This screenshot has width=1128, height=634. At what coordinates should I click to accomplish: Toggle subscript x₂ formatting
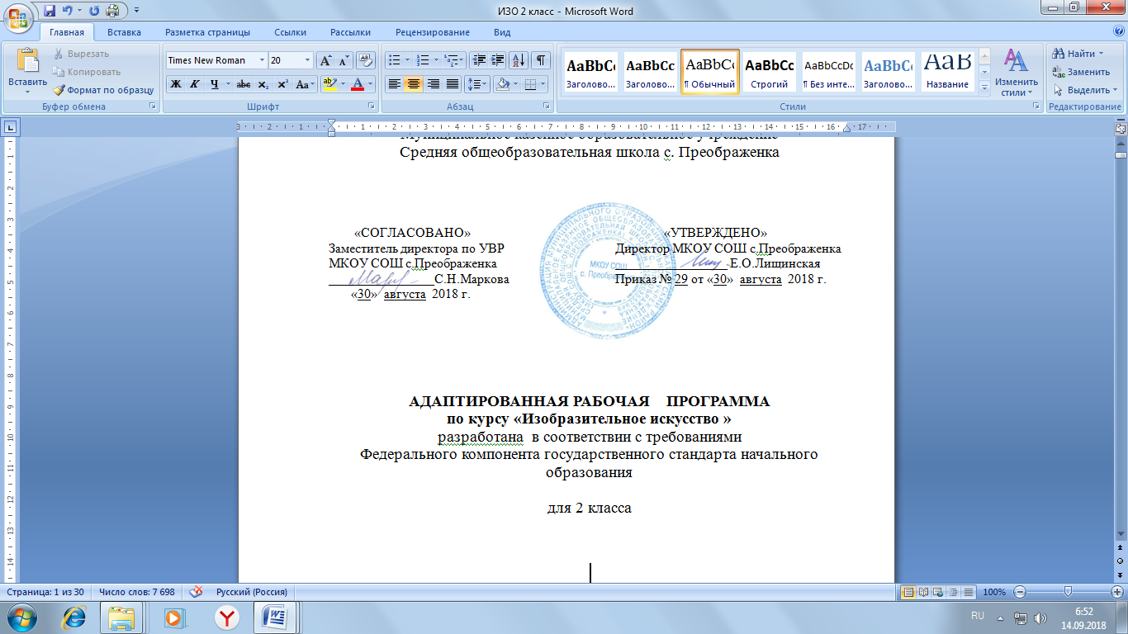(263, 84)
